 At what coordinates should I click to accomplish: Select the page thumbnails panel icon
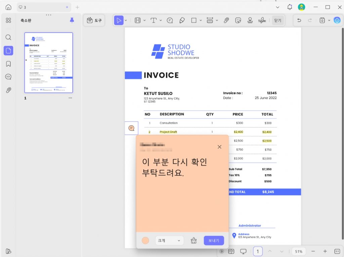click(x=8, y=51)
